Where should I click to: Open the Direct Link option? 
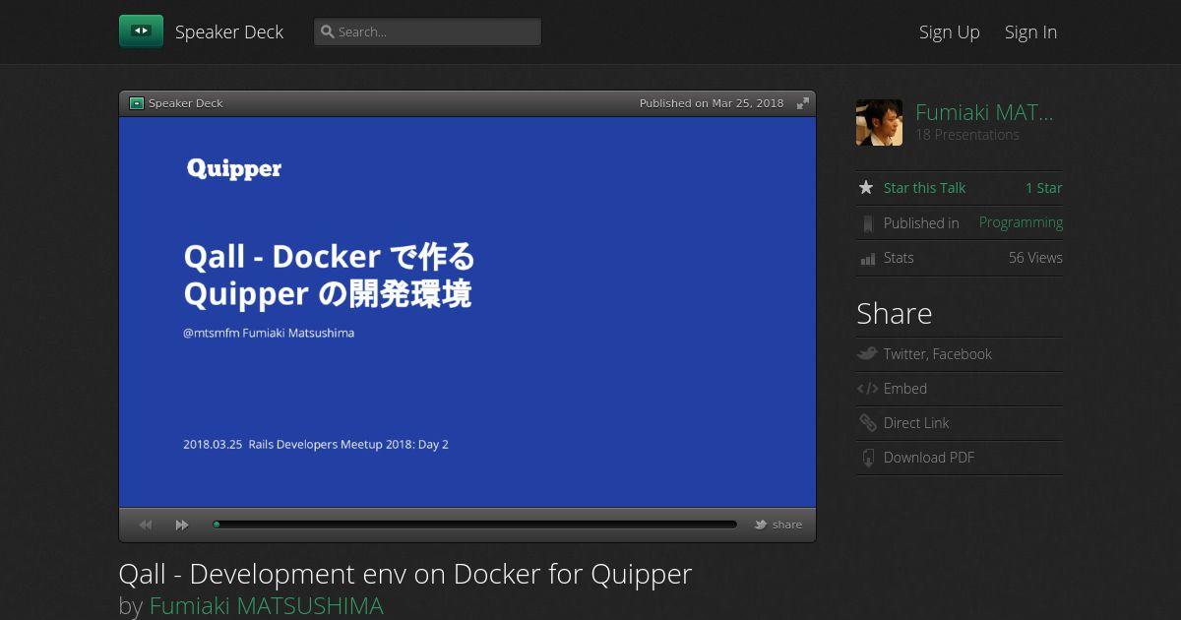(916, 423)
